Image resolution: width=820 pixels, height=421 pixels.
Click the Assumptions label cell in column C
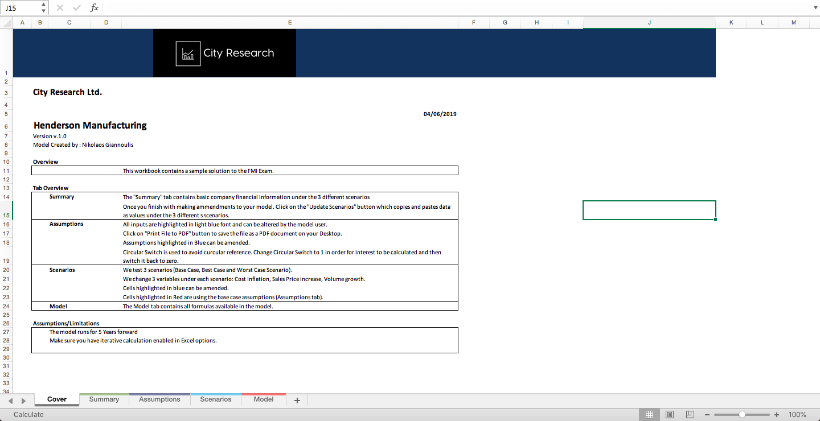(66, 224)
